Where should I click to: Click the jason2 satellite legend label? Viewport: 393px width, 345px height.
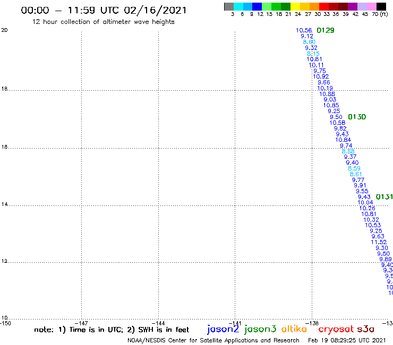tap(223, 330)
